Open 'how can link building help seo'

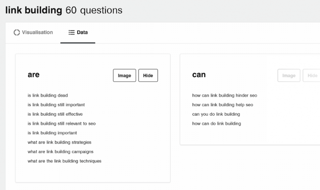point(222,105)
